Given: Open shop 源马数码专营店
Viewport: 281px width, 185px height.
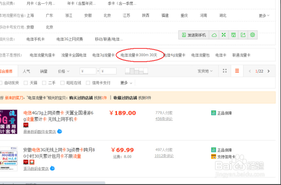Looking at the screenshot, I should tap(36, 169).
